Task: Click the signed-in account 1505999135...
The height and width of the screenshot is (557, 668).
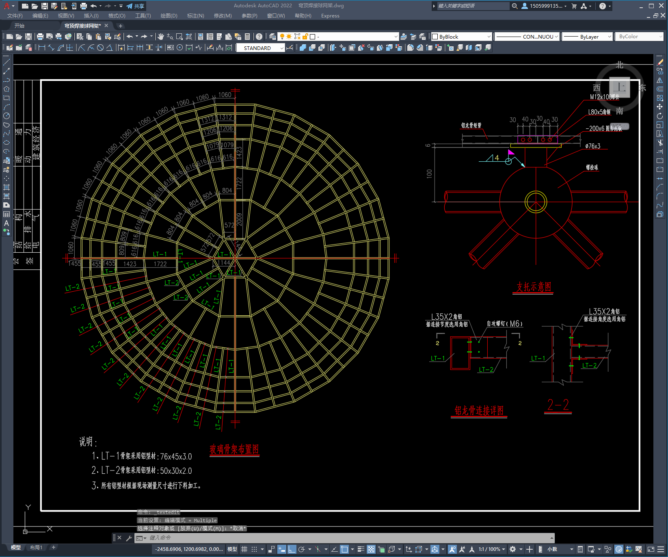Action: 544,6
